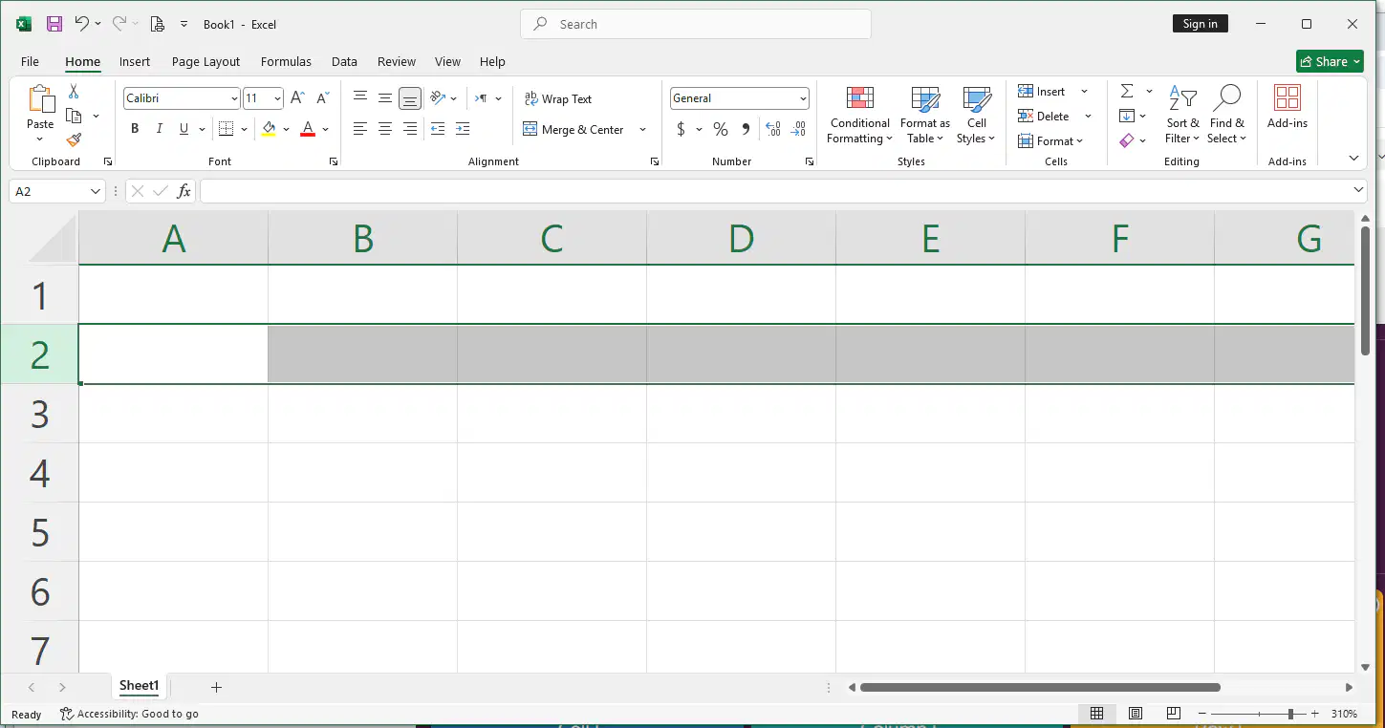Viewport: 1385px width, 728px height.
Task: Open the Font name dropdown
Action: (234, 98)
